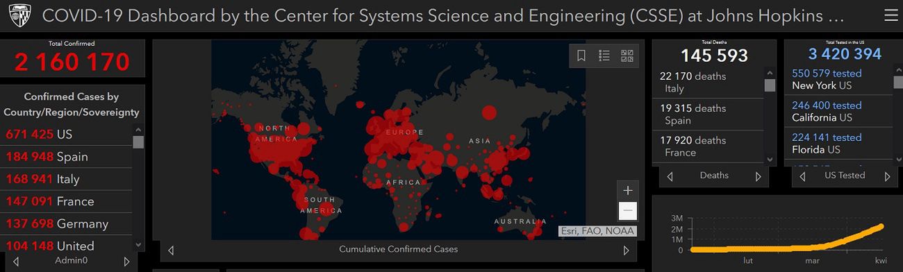Screen dimensions: 903x272
Task: Click Total Tested number 3 420 394
Action: (845, 54)
